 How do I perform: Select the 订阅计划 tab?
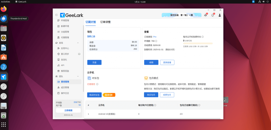91,22
